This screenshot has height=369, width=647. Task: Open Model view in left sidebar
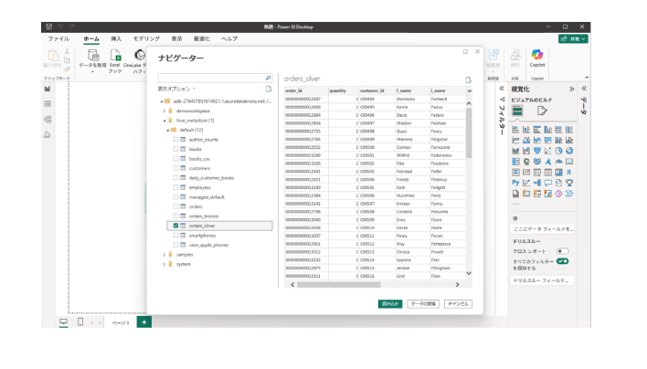pos(48,119)
